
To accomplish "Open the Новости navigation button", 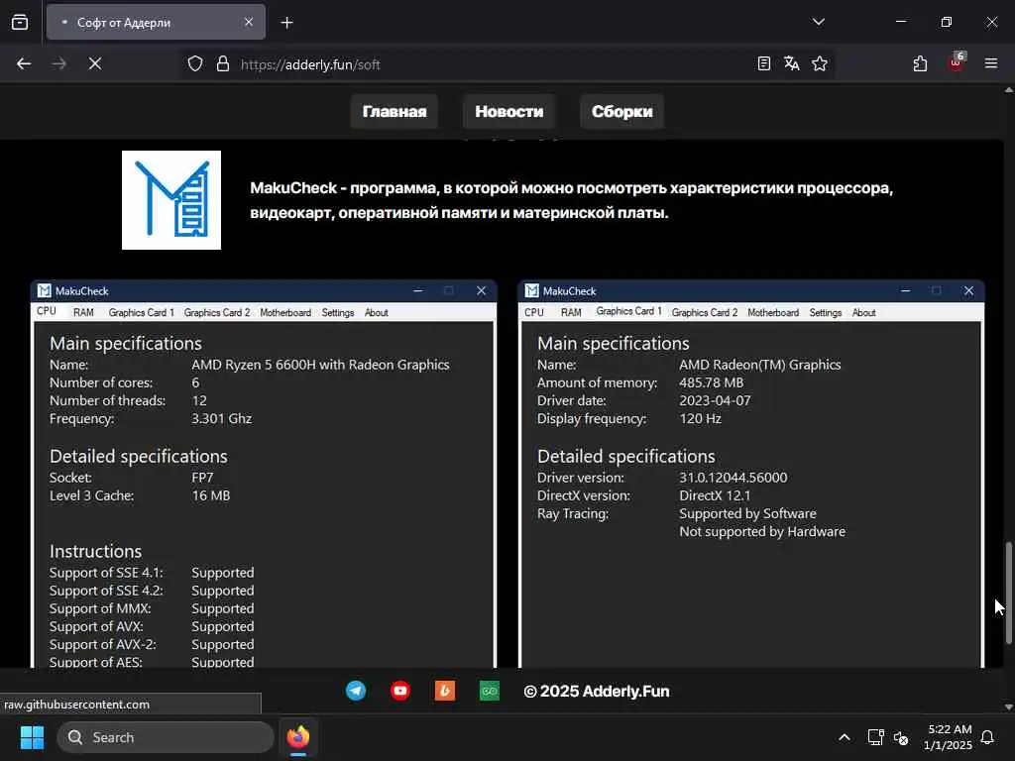I will pos(508,111).
